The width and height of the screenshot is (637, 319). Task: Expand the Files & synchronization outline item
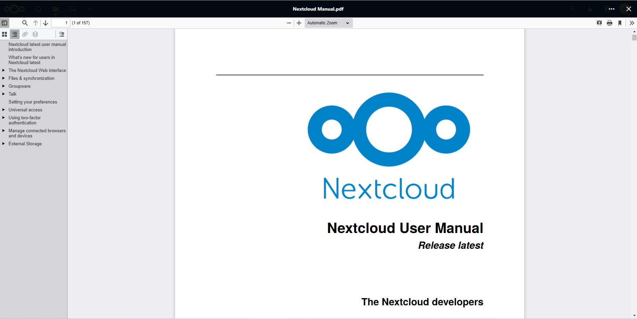pos(3,78)
